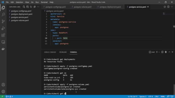Open the Help menu

click(x=51, y=2)
